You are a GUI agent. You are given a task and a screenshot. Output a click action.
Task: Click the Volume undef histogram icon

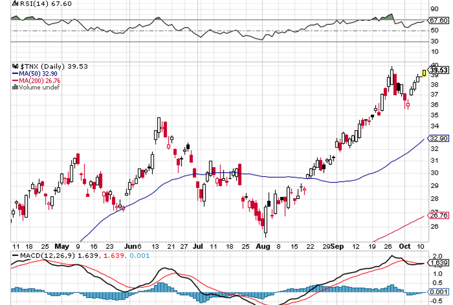(x=15, y=87)
